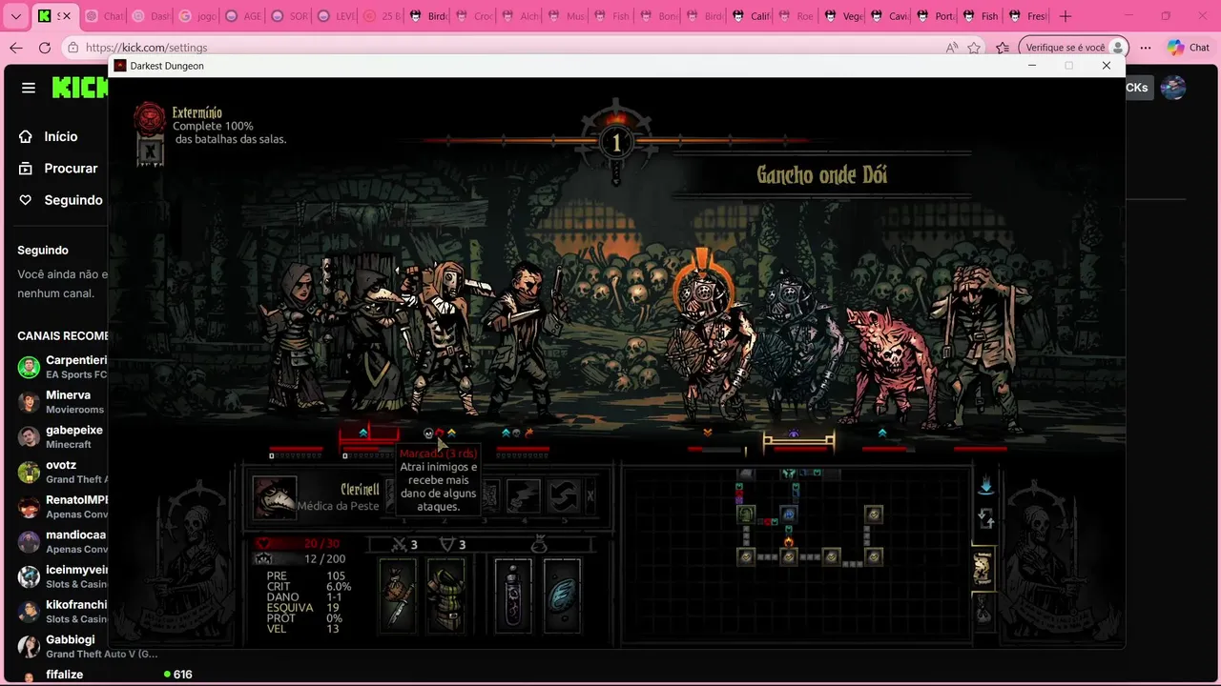Image resolution: width=1221 pixels, height=686 pixels.
Task: Click the crossed swords weapon level icon
Action: pos(401,544)
